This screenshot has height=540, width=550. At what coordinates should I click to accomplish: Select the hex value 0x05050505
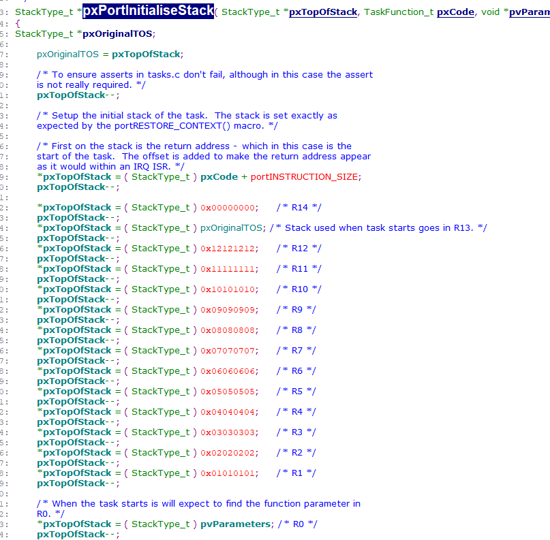228,392
